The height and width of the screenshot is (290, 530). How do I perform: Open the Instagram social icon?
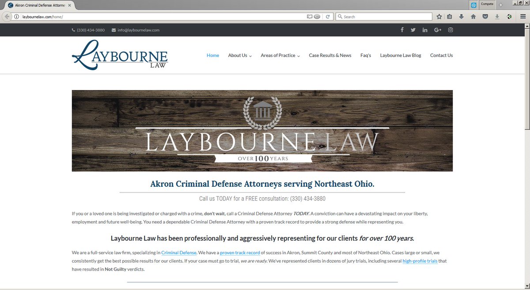pos(450,30)
